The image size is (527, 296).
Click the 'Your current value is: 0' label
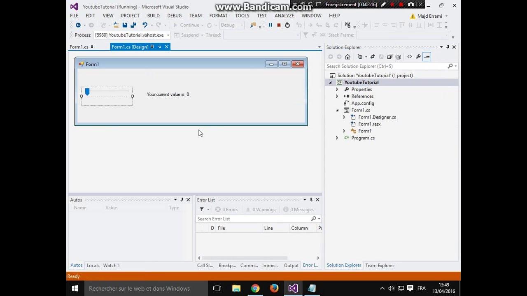pyautogui.click(x=168, y=95)
